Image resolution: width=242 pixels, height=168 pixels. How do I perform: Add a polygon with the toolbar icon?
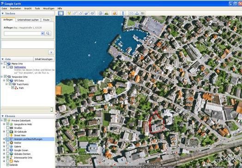(75, 13)
